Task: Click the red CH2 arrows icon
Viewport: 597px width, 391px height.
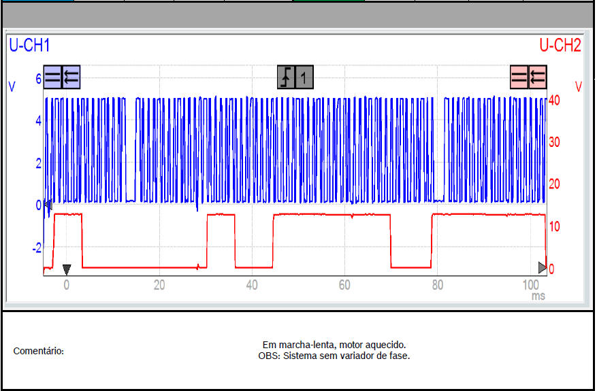Action: point(538,78)
